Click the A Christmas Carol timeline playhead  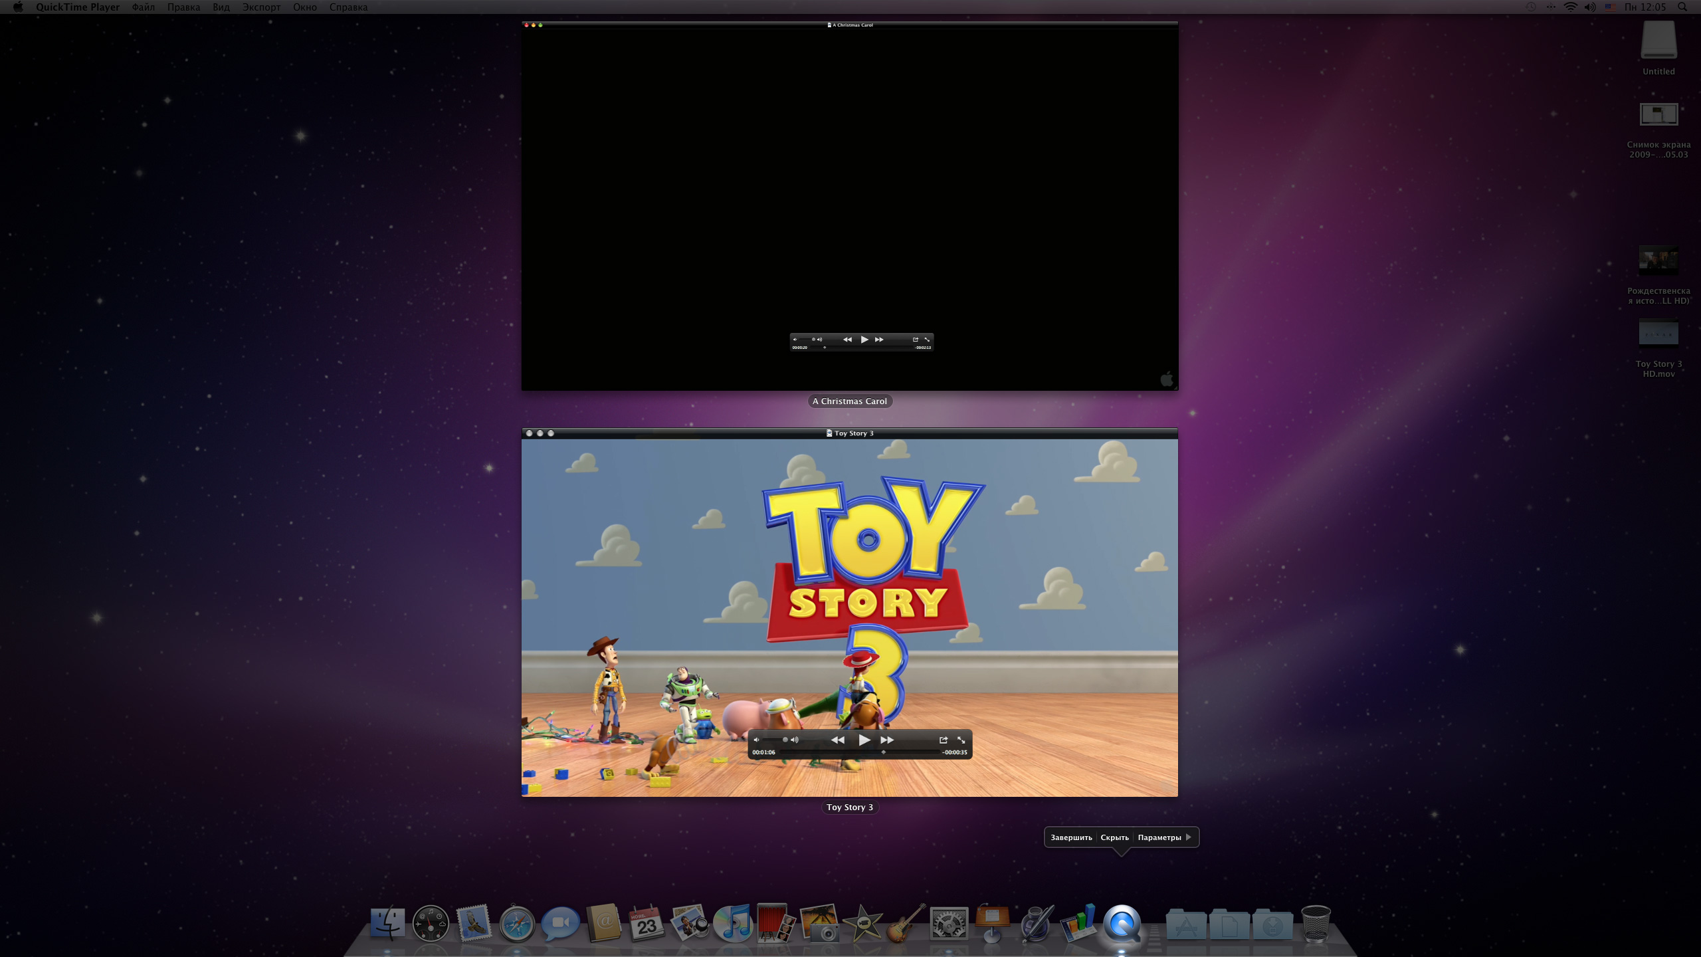tap(825, 348)
